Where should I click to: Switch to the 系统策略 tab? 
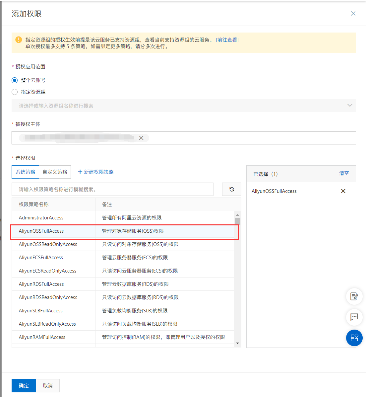point(25,172)
